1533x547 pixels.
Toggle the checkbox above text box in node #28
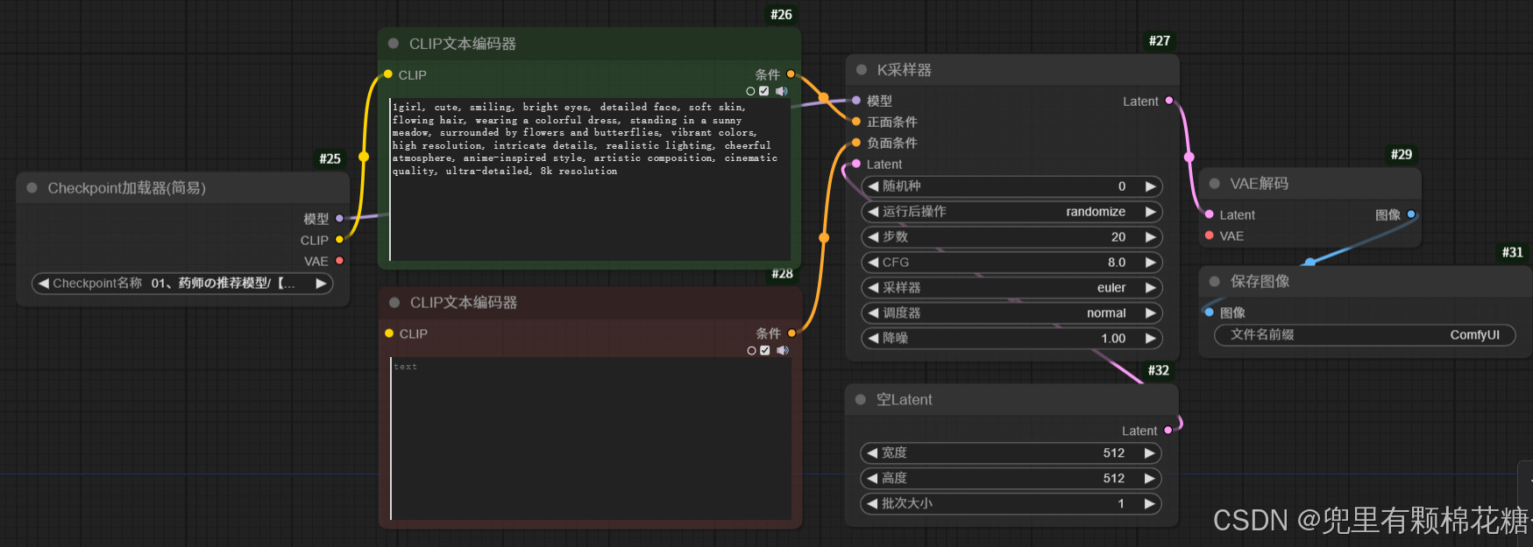coord(765,350)
